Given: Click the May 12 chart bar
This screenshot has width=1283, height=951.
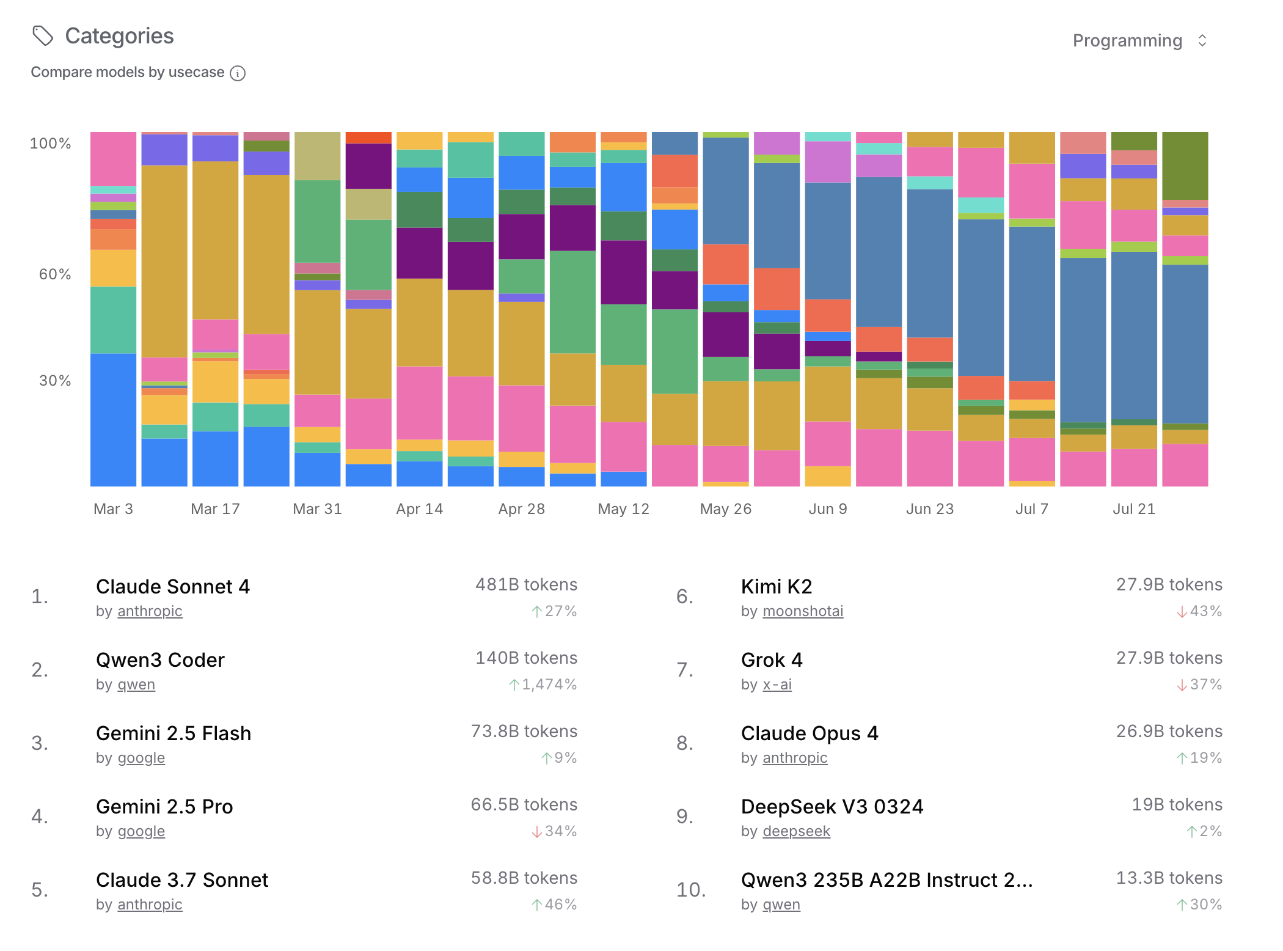Looking at the screenshot, I should pyautogui.click(x=623, y=309).
